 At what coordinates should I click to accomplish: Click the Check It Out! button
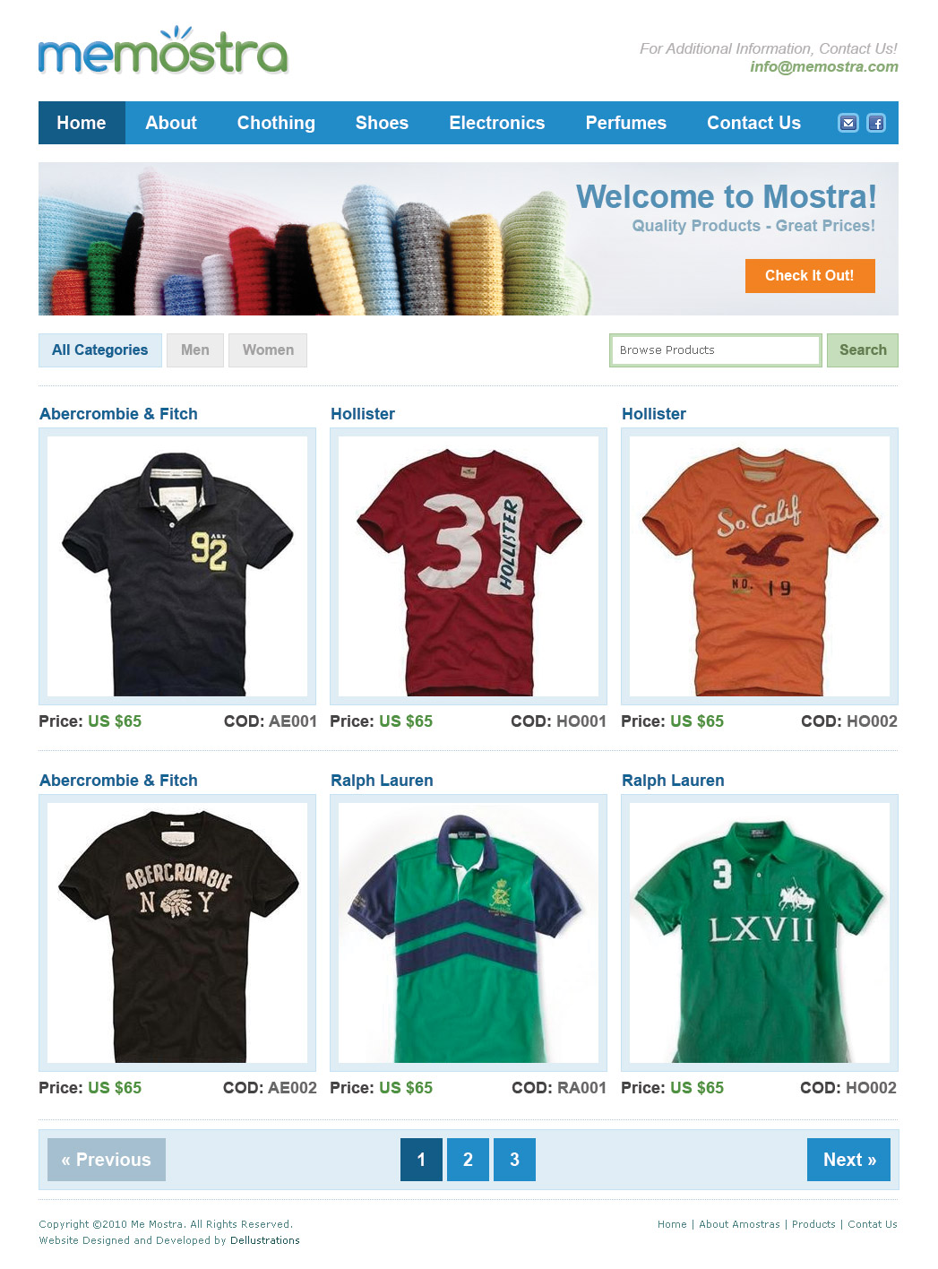[810, 276]
